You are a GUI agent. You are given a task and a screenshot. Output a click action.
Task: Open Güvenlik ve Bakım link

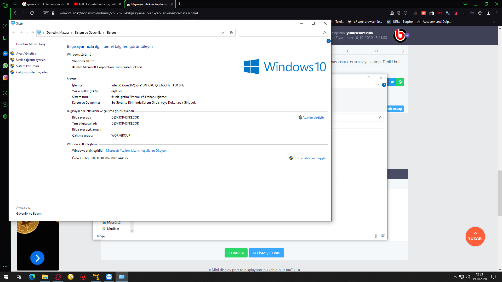click(x=29, y=214)
